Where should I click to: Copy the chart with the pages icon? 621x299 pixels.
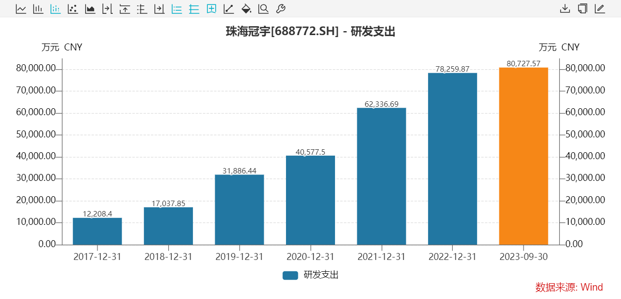[x=582, y=9]
